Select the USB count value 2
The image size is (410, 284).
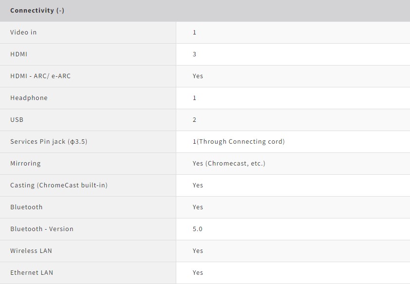click(x=194, y=120)
